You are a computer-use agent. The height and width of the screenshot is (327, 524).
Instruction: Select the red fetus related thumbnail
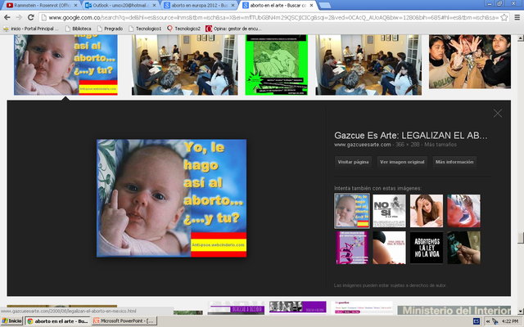tap(463, 211)
